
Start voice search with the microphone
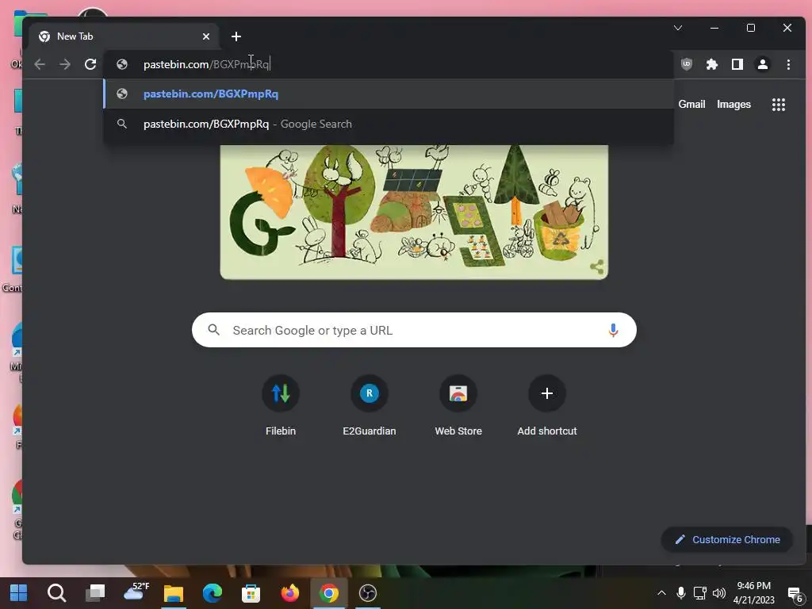tap(613, 330)
